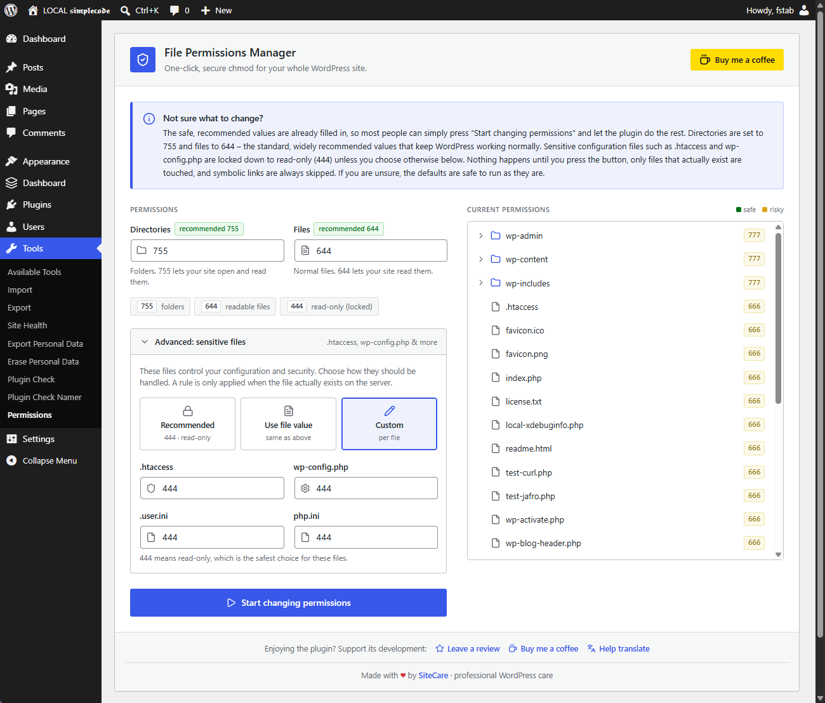Select the Recommended 444 read-only option
The image size is (825, 703).
187,424
